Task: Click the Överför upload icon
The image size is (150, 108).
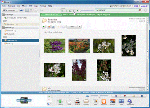Action: tap(60, 101)
